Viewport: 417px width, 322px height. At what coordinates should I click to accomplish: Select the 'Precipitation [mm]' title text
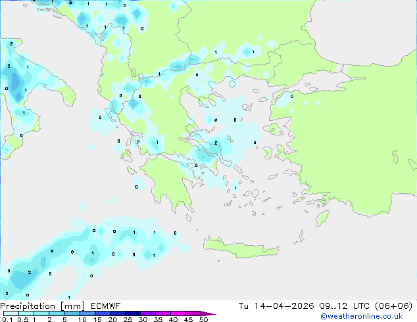43,306
